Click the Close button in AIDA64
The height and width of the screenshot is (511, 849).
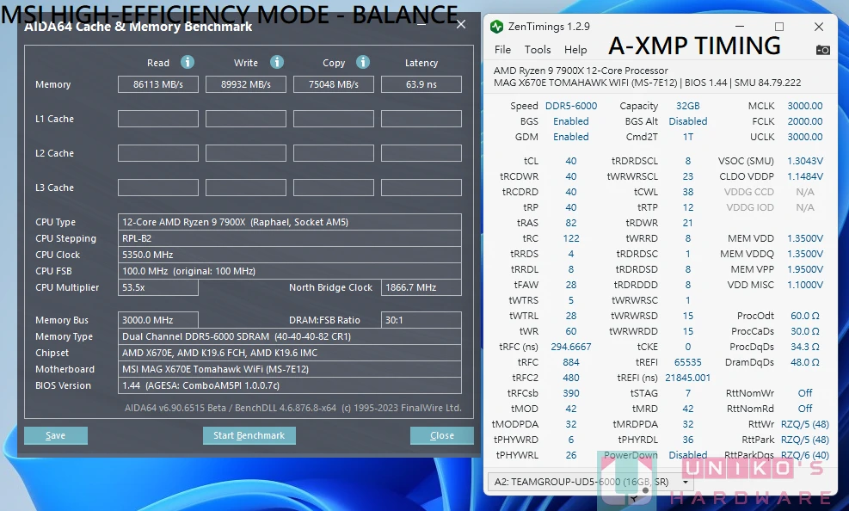click(x=442, y=435)
